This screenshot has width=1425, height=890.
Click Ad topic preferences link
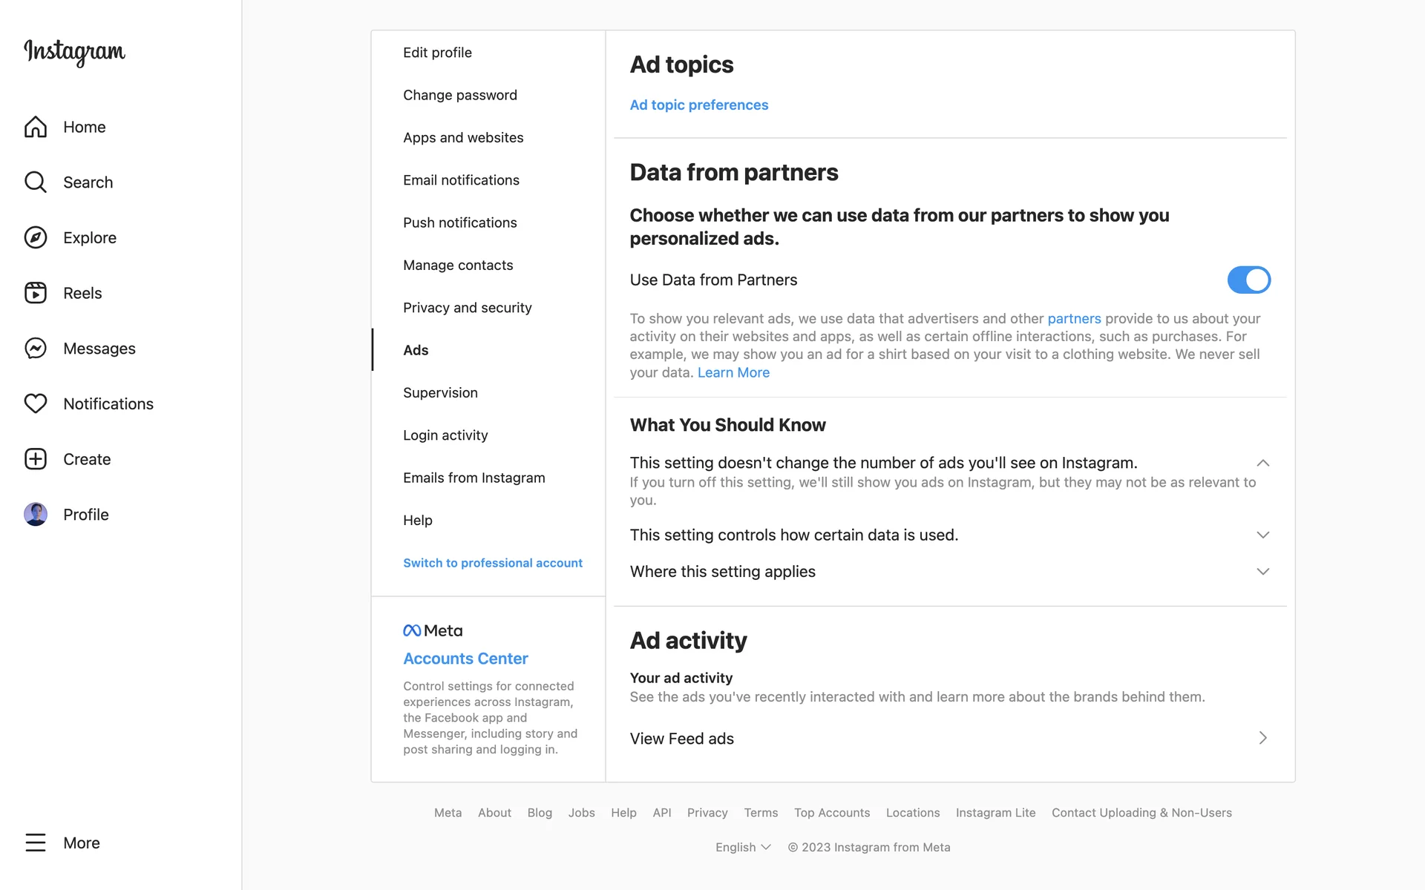click(x=698, y=105)
